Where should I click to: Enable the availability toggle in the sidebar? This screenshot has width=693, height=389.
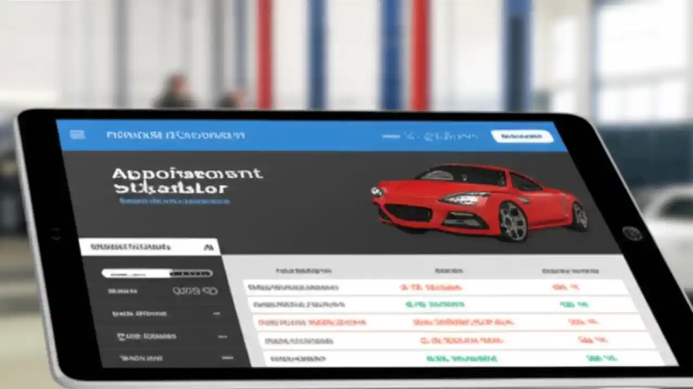(x=192, y=273)
